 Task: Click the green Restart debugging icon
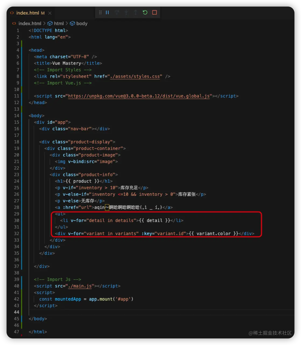(x=145, y=12)
